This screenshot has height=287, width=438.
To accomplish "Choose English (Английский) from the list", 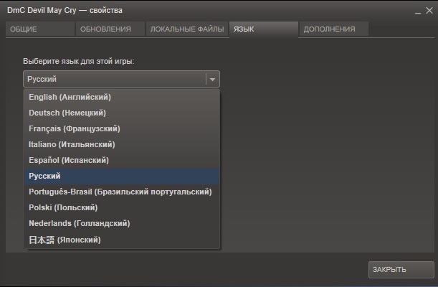I will click(121, 97).
